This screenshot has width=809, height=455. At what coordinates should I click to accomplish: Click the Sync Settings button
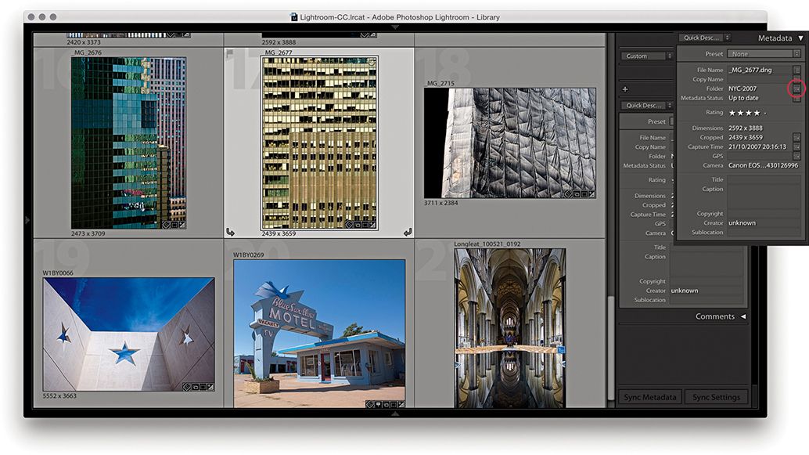[716, 397]
